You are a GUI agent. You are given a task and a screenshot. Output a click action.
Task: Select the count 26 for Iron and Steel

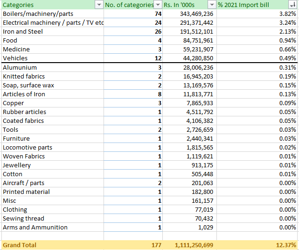133,31
